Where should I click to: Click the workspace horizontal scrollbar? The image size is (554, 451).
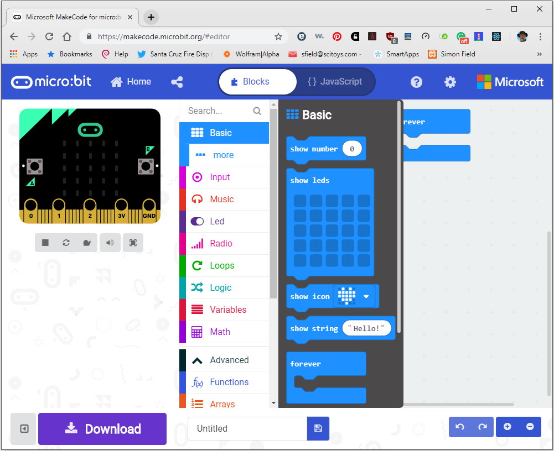point(458,405)
